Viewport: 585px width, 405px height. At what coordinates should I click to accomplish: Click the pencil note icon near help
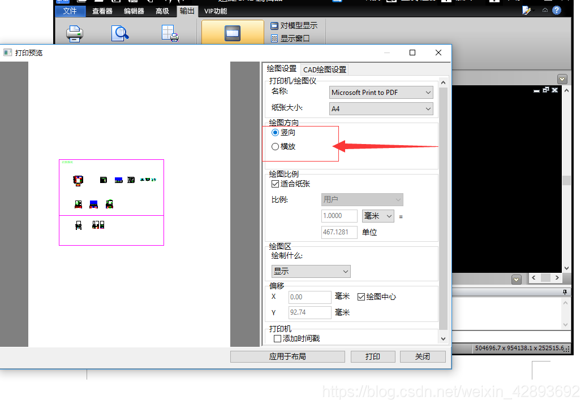coord(526,10)
